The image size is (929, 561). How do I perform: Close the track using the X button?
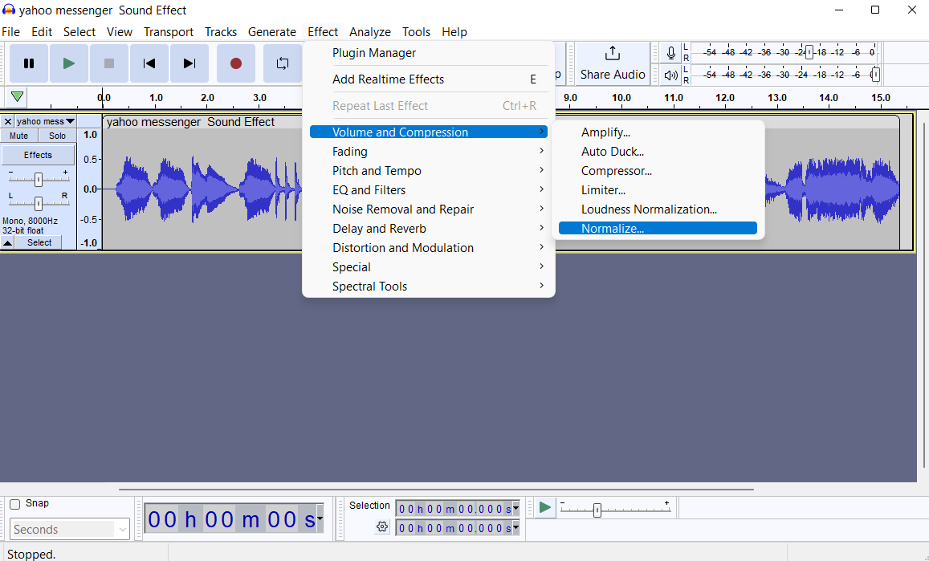point(8,122)
